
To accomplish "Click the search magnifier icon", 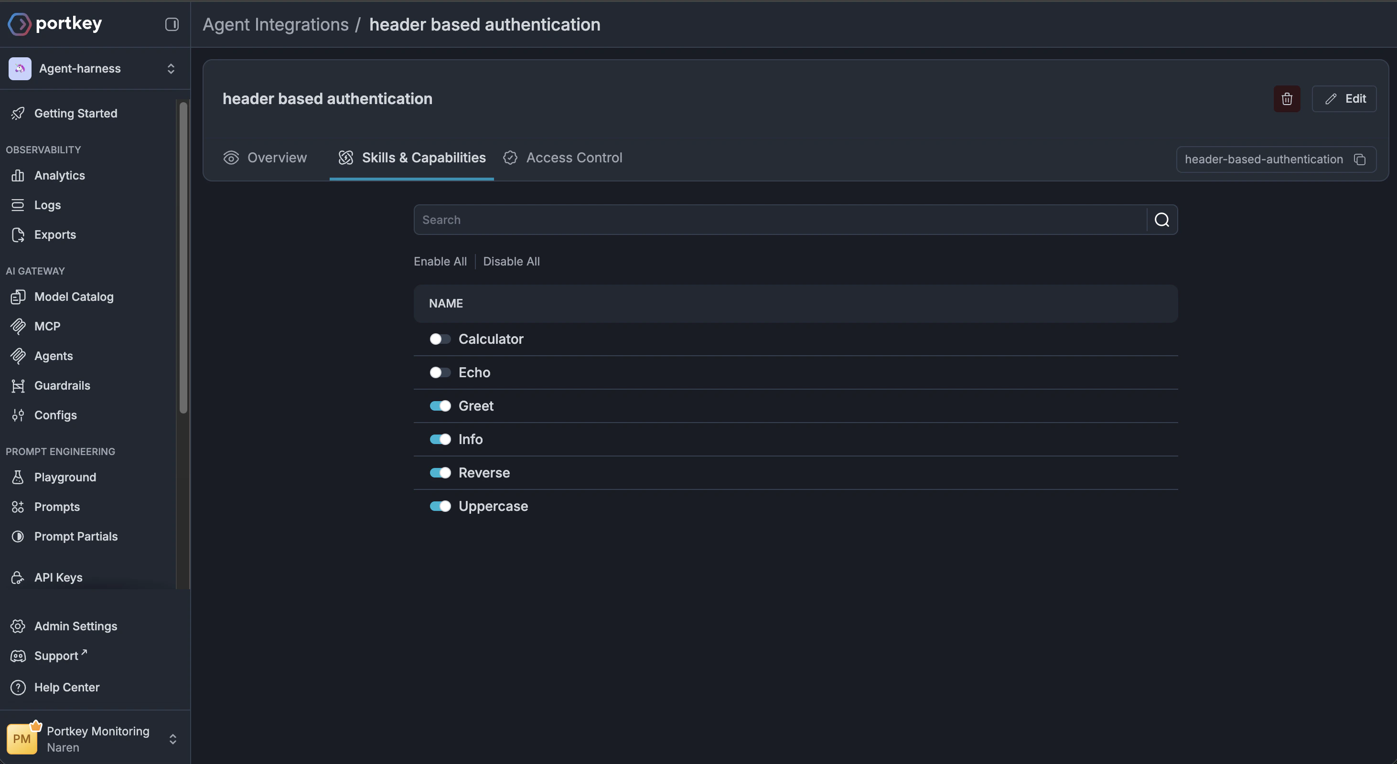I will click(1161, 220).
